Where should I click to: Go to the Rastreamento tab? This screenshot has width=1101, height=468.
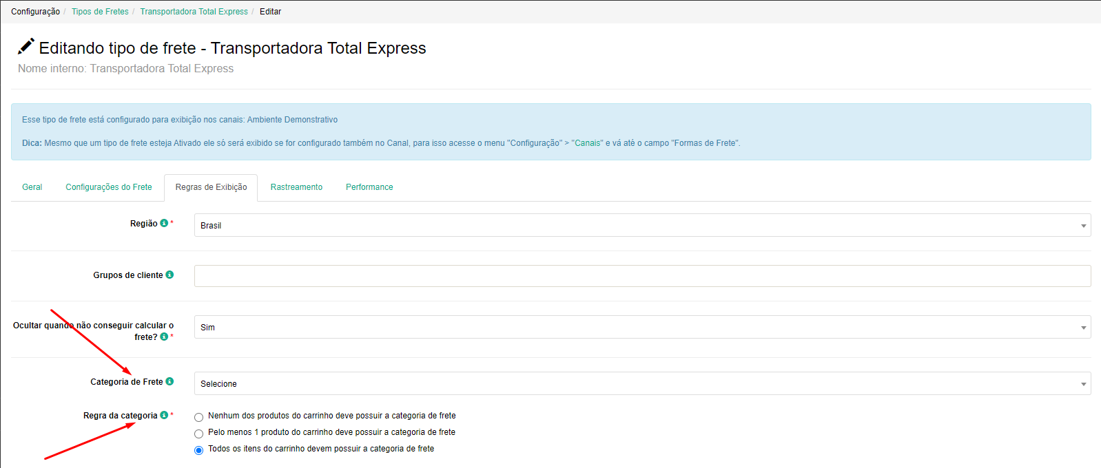click(x=296, y=187)
